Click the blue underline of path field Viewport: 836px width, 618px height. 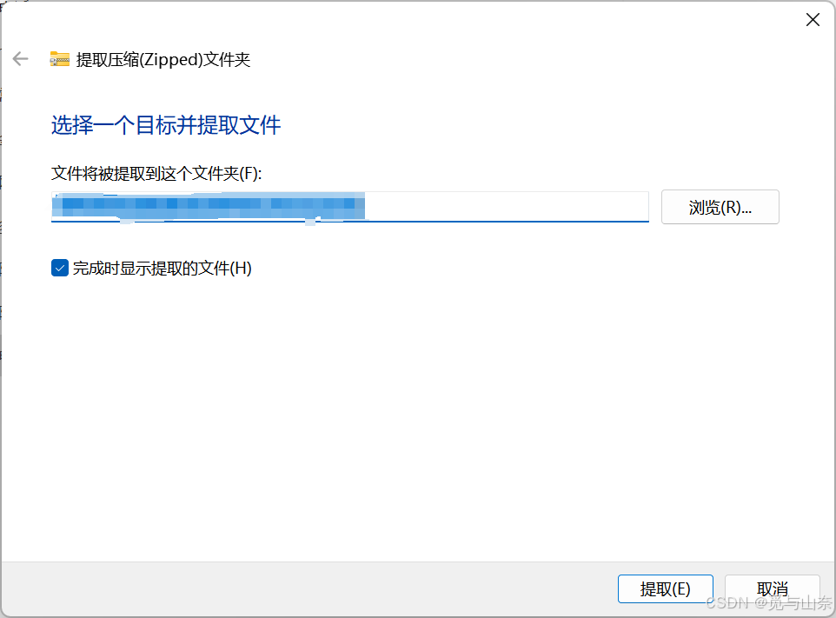349,221
